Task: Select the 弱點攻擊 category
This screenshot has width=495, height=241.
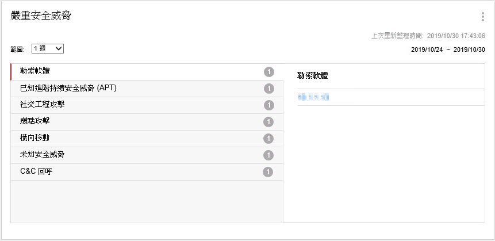Action: (x=35, y=121)
